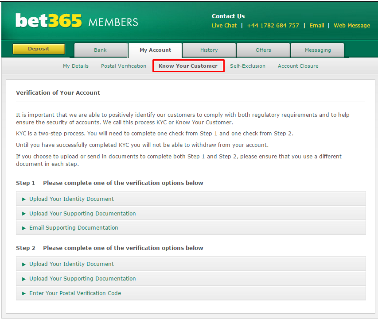Click the Step 1 section heading
Screen dimensions: 378x319
[x=109, y=183]
